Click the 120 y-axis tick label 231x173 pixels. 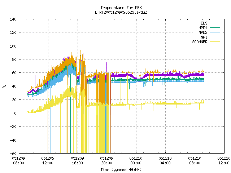click(13, 32)
